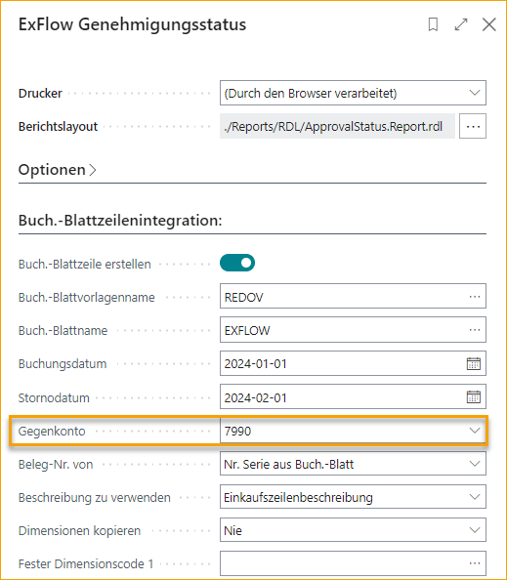507x580 pixels.
Task: Open Berichtslayout lookup with ellipsis button
Action: point(473,127)
